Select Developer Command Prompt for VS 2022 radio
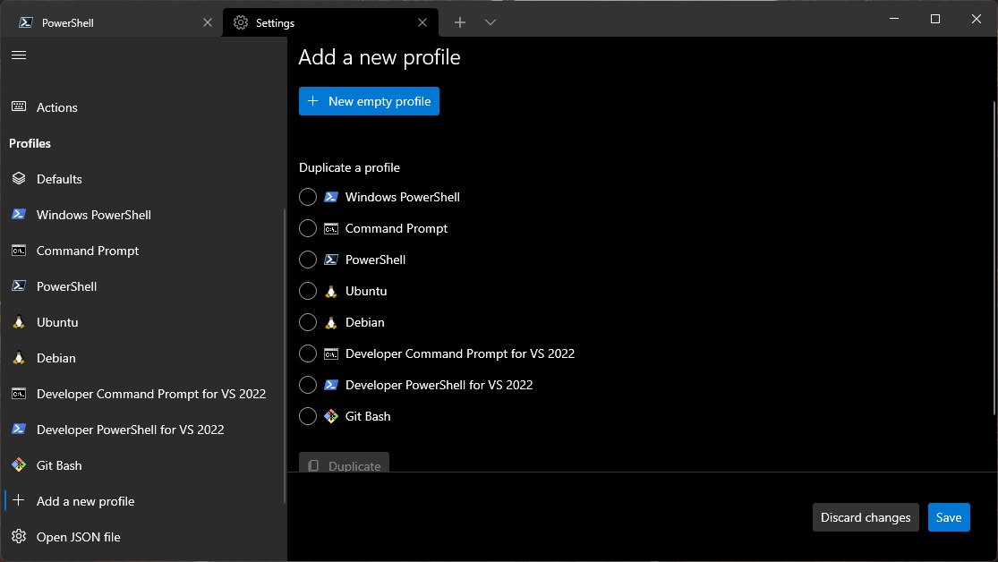The width and height of the screenshot is (998, 562). pyautogui.click(x=307, y=353)
